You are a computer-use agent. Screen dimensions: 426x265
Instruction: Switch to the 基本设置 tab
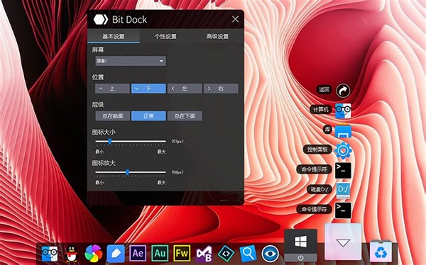click(x=114, y=36)
